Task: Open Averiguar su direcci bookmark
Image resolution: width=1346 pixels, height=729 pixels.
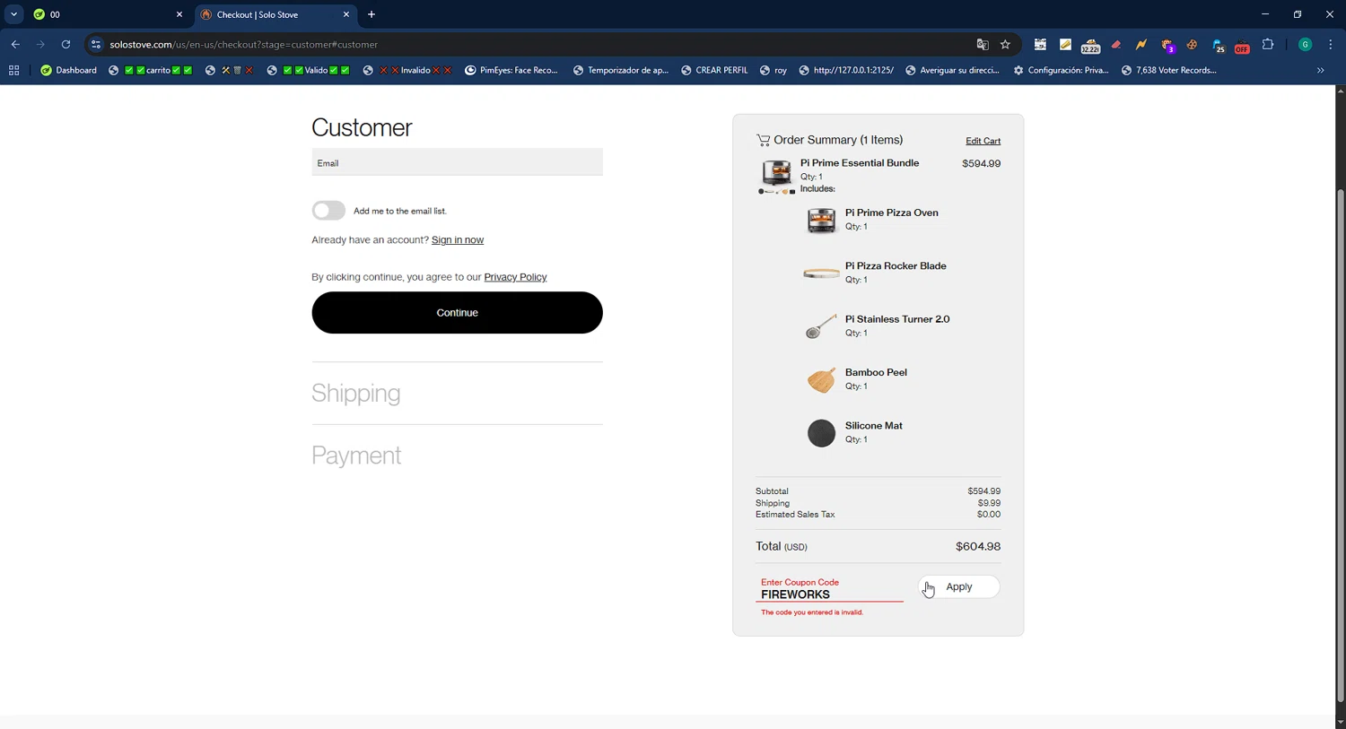Action: point(952,70)
